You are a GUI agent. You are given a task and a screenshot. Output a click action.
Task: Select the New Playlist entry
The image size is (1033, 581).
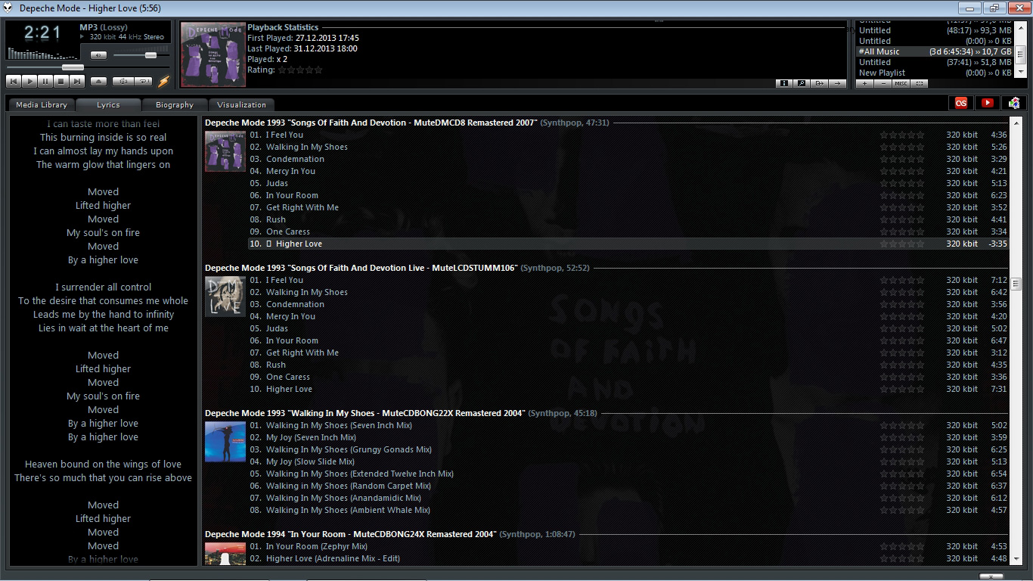pyautogui.click(x=935, y=73)
